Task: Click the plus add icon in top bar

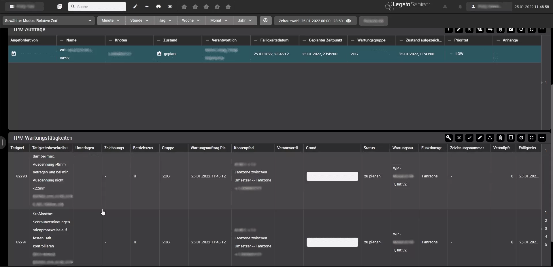Action: click(147, 6)
